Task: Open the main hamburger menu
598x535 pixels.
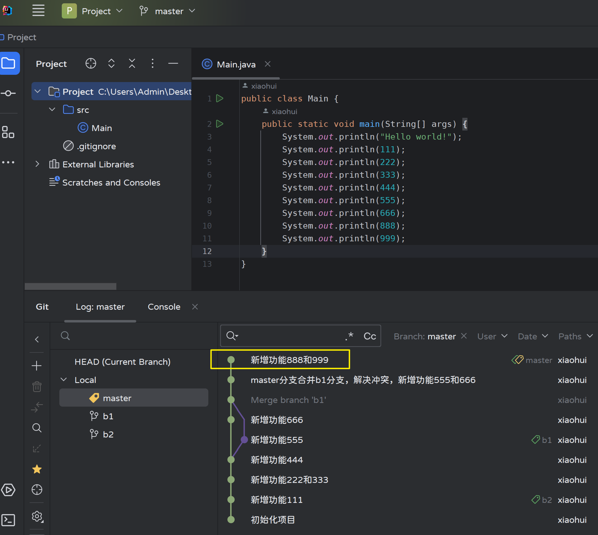Action: 38,11
